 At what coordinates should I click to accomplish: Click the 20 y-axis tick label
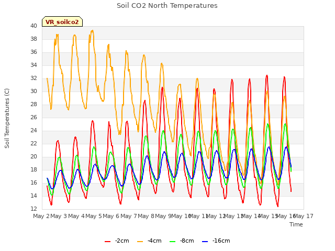(33, 156)
